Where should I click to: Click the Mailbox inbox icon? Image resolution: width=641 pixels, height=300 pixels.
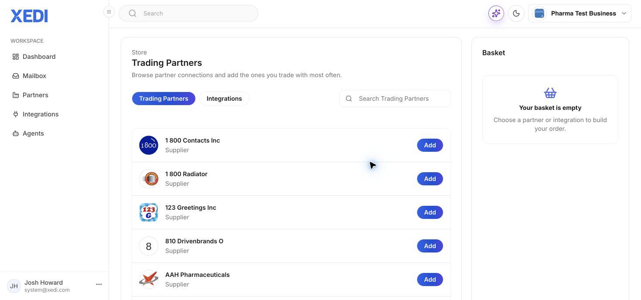[x=16, y=76]
